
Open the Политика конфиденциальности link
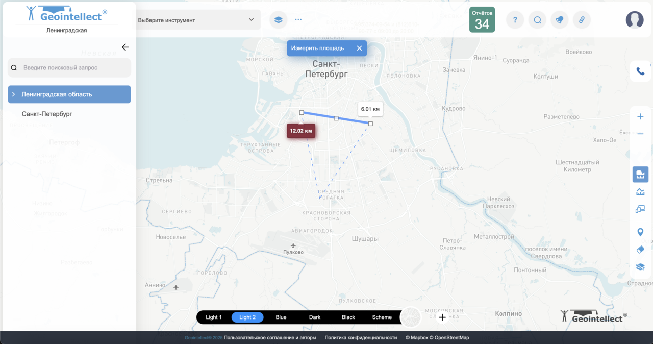pyautogui.click(x=361, y=338)
